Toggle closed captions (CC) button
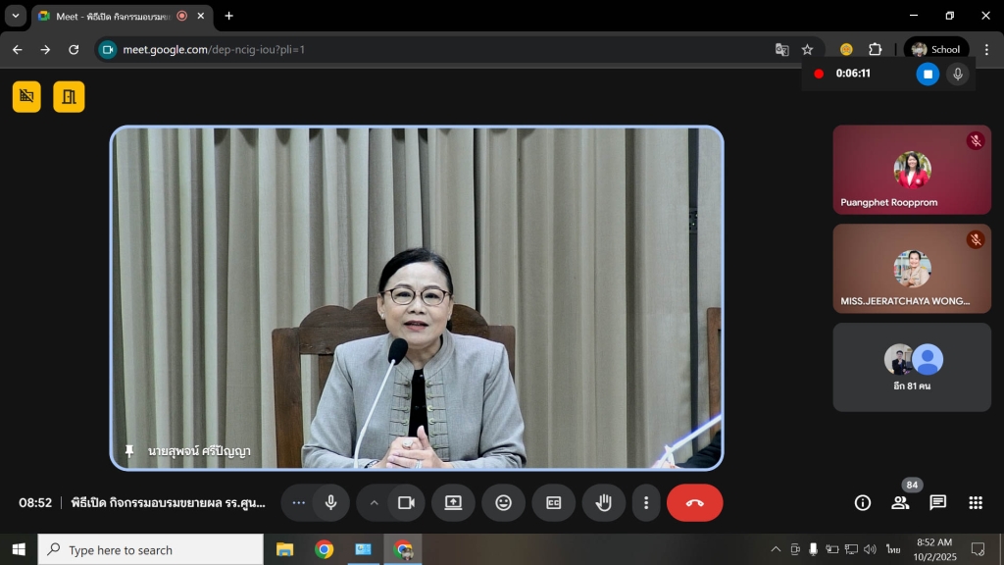This screenshot has height=565, width=1004. [x=553, y=502]
